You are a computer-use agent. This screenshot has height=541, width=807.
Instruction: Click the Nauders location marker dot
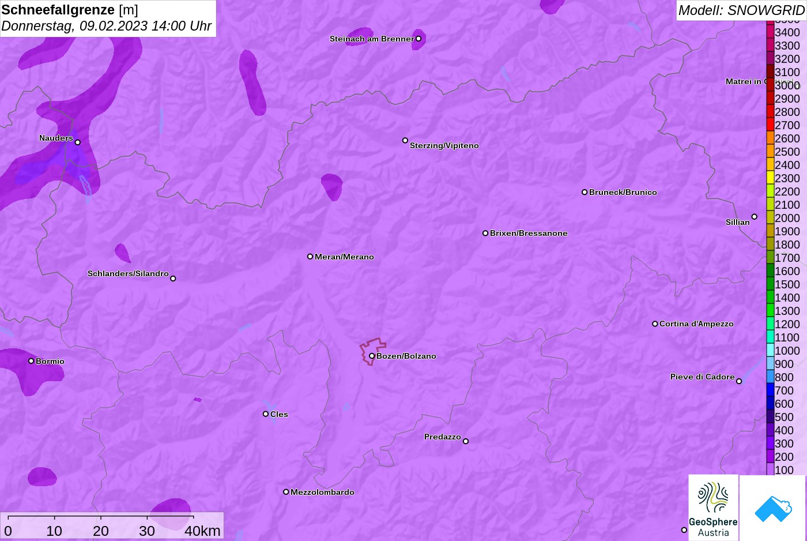coord(78,142)
